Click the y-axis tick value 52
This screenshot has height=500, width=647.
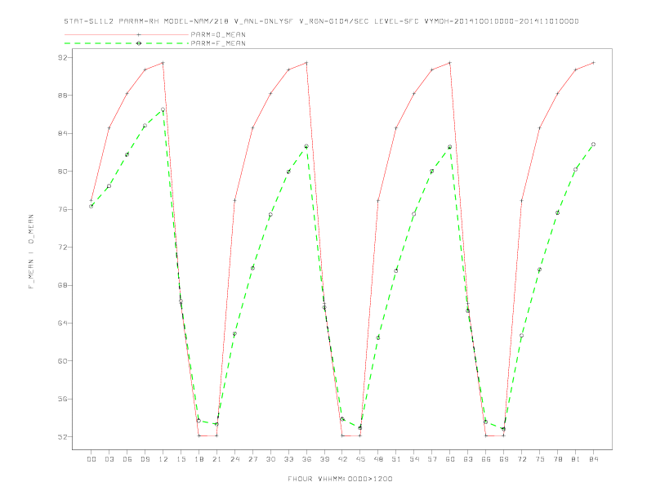[62, 437]
